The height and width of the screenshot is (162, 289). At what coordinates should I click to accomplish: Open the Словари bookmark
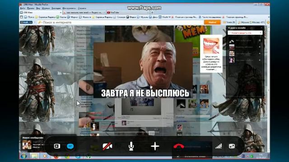[120, 17]
